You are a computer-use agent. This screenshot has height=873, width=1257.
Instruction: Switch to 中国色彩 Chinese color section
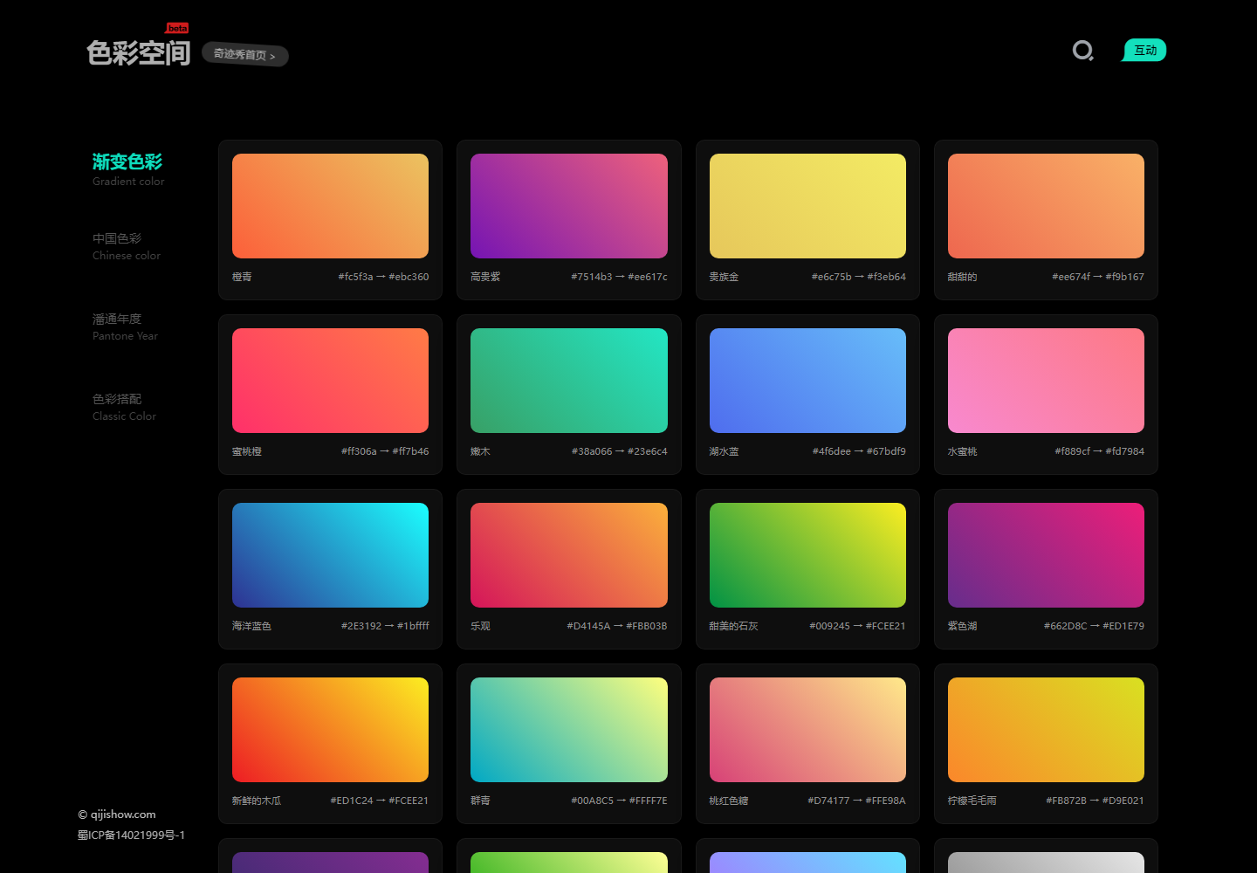tap(127, 246)
